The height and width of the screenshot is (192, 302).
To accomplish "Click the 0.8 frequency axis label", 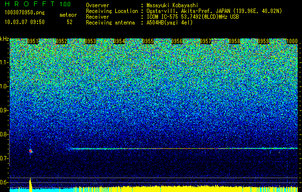I will click(3, 134).
